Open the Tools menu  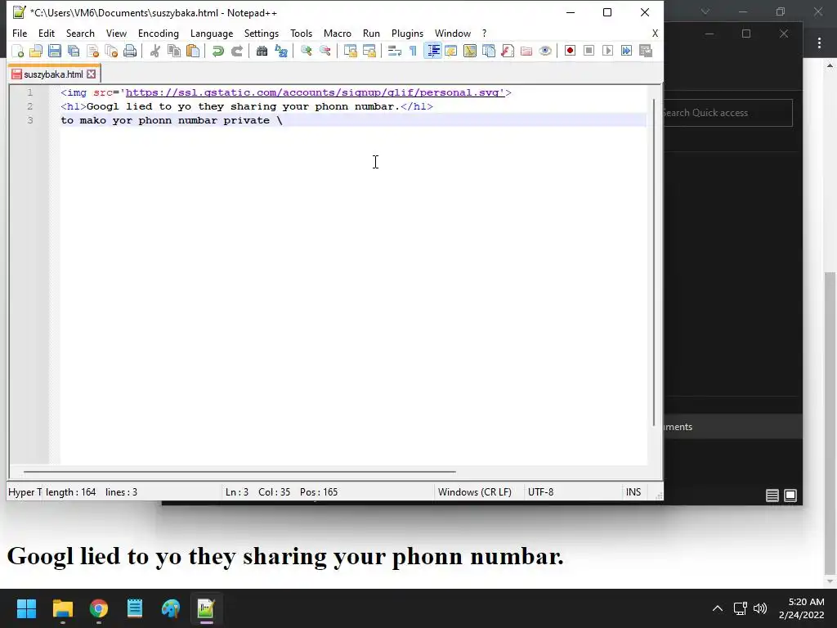[301, 33]
